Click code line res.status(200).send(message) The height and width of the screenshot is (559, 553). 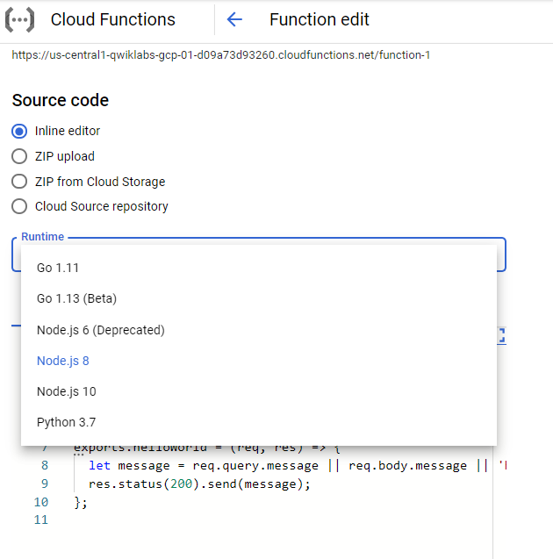coord(199,484)
